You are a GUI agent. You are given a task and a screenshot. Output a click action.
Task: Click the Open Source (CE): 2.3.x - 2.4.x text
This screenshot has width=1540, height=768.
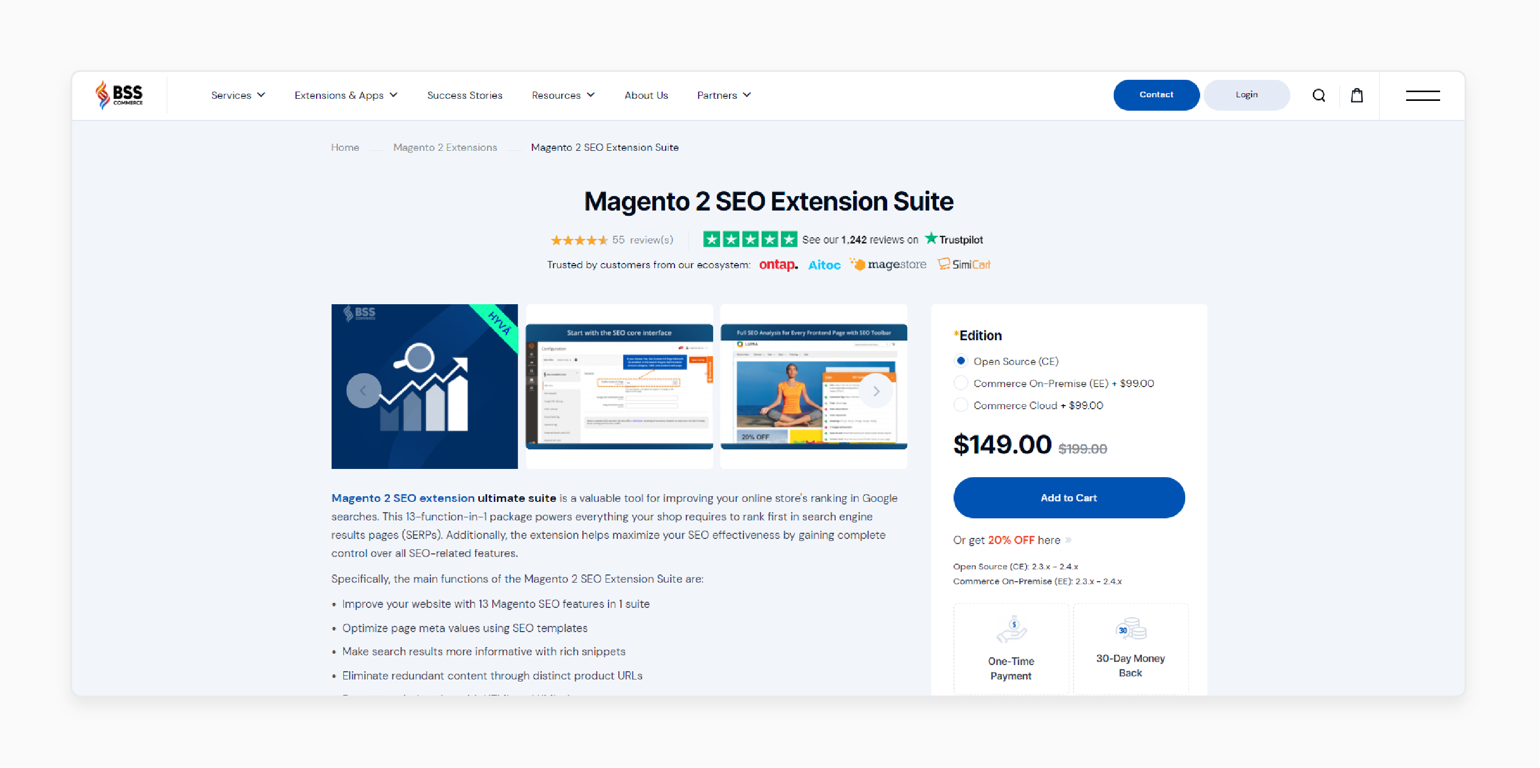point(1015,566)
